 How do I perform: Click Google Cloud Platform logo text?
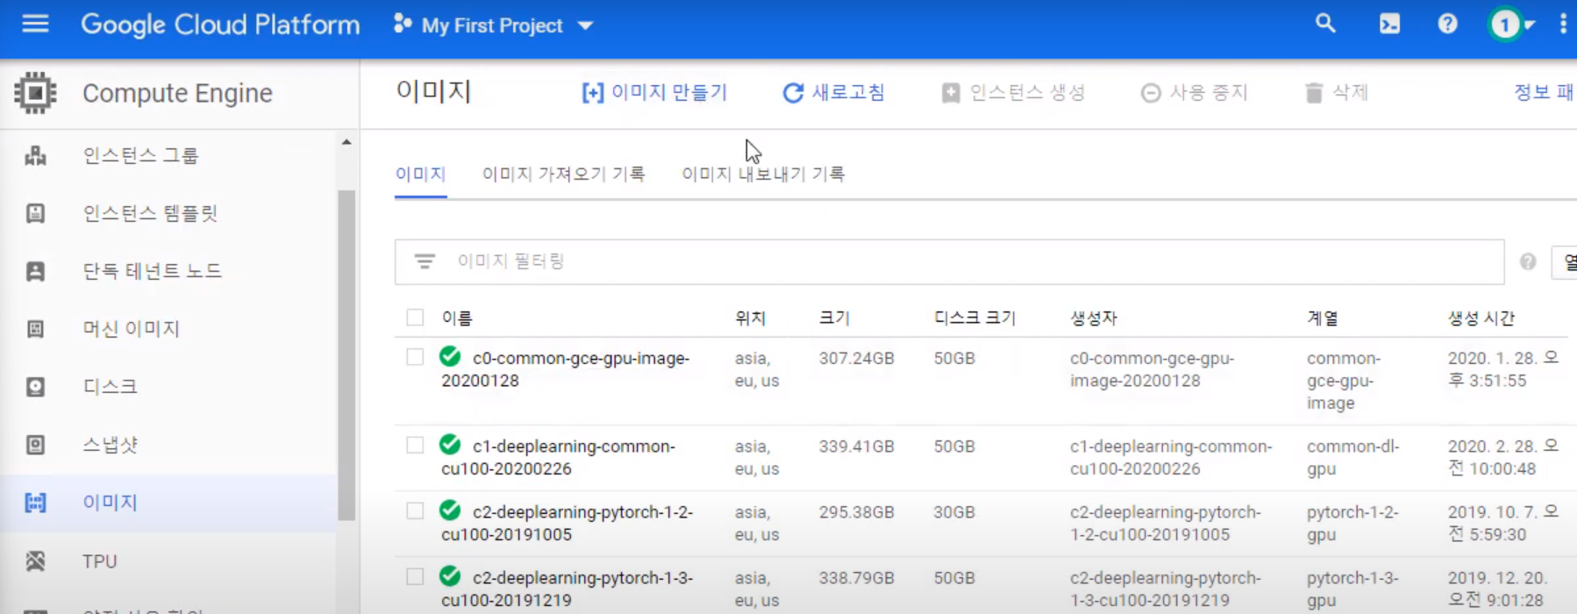coord(220,25)
